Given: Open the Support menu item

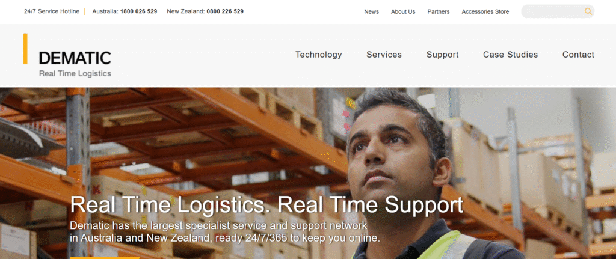Looking at the screenshot, I should tap(442, 55).
